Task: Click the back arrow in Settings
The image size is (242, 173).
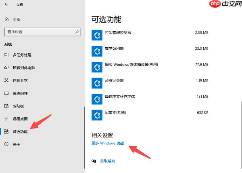Action: [6, 4]
